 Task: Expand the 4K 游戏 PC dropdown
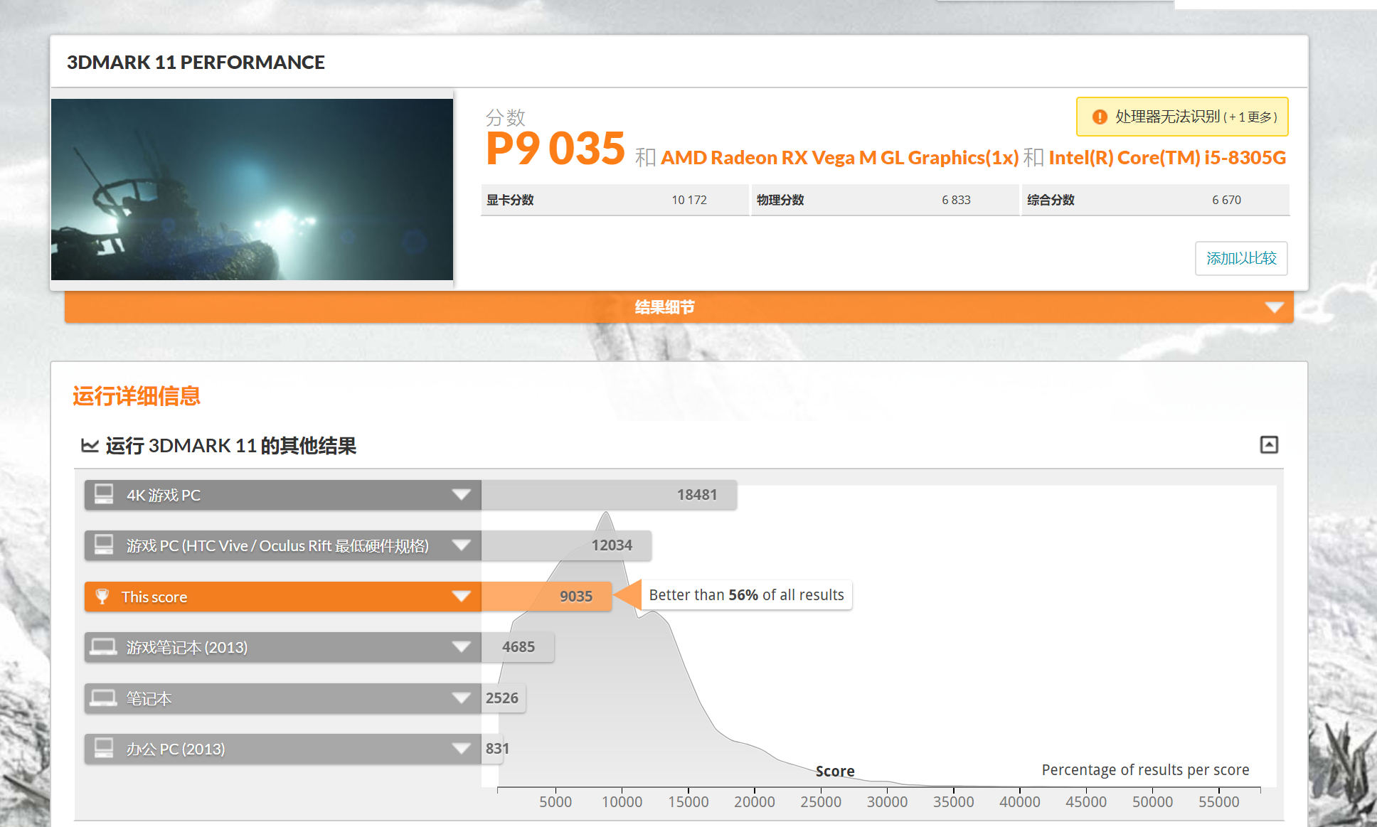[462, 494]
